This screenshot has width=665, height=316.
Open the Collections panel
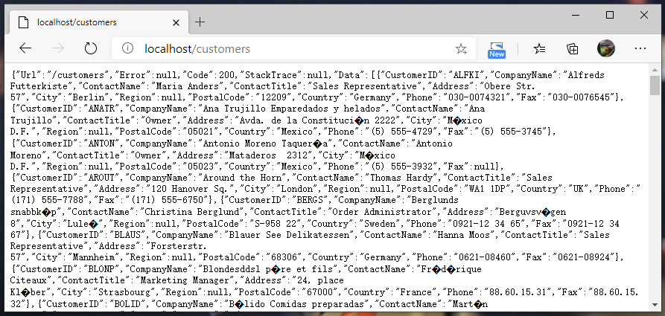(x=573, y=49)
